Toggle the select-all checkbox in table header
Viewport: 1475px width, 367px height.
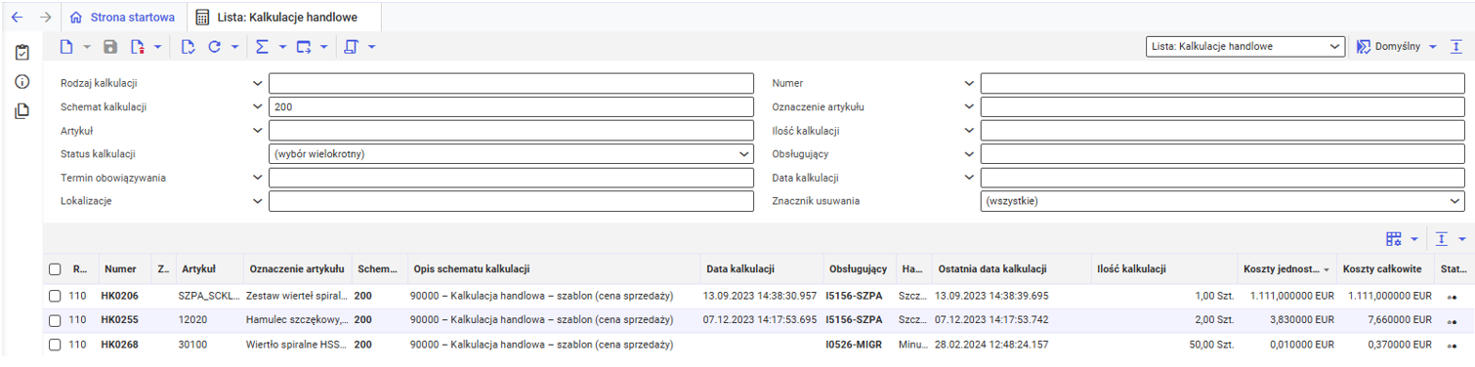click(55, 268)
